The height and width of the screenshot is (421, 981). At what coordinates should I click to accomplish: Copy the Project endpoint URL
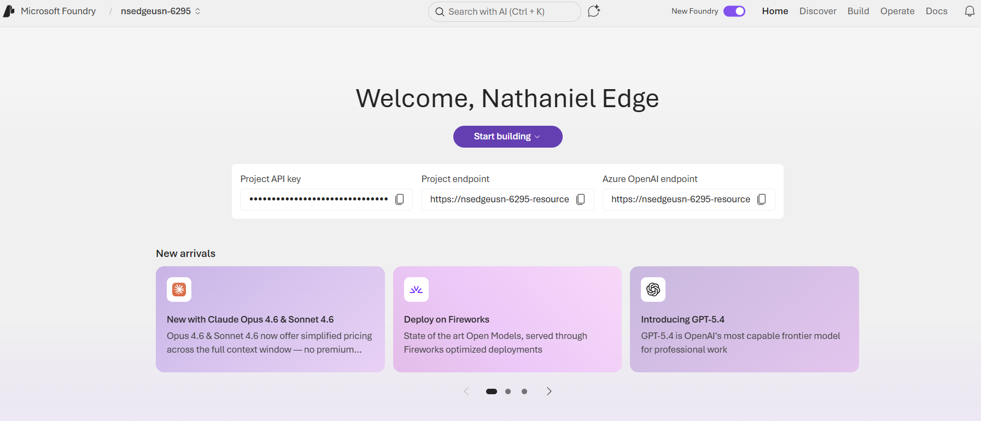[x=581, y=200]
